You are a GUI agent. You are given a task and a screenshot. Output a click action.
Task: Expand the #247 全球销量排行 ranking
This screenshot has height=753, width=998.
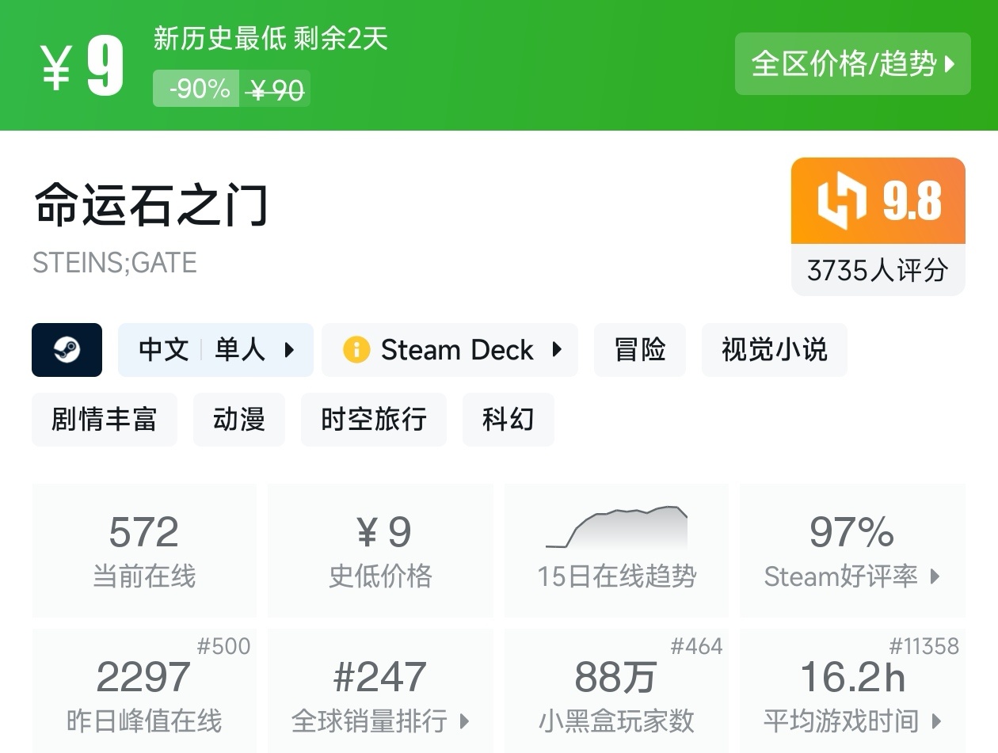[381, 690]
